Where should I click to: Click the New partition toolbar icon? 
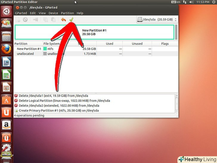tap(18, 19)
